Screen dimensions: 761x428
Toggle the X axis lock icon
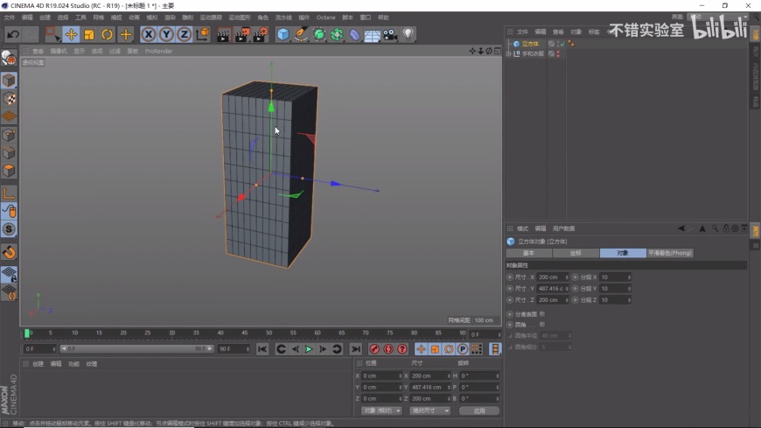coord(149,34)
